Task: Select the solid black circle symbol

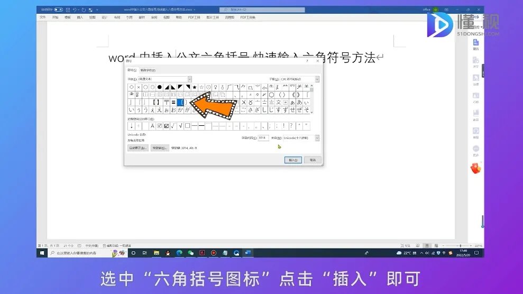Action: tap(160, 87)
